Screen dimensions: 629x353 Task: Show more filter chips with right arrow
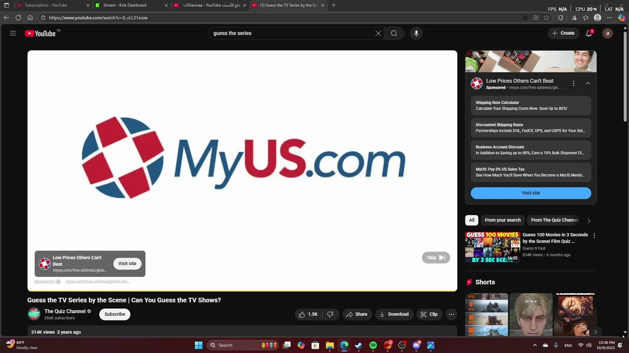pos(589,221)
